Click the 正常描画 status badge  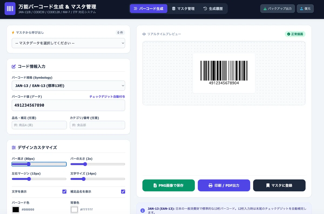coord(295,34)
